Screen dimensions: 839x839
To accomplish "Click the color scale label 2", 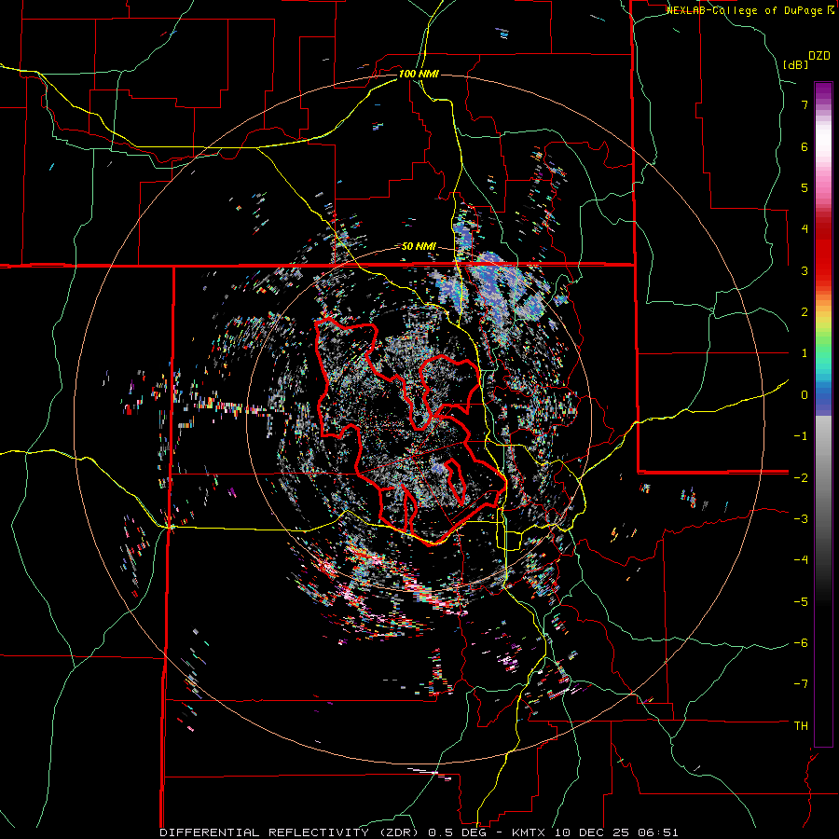I will 805,312.
